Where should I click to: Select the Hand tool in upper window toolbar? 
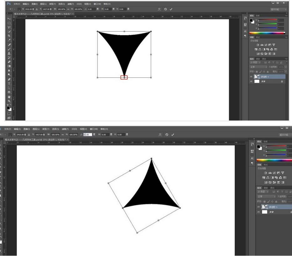coord(9,97)
